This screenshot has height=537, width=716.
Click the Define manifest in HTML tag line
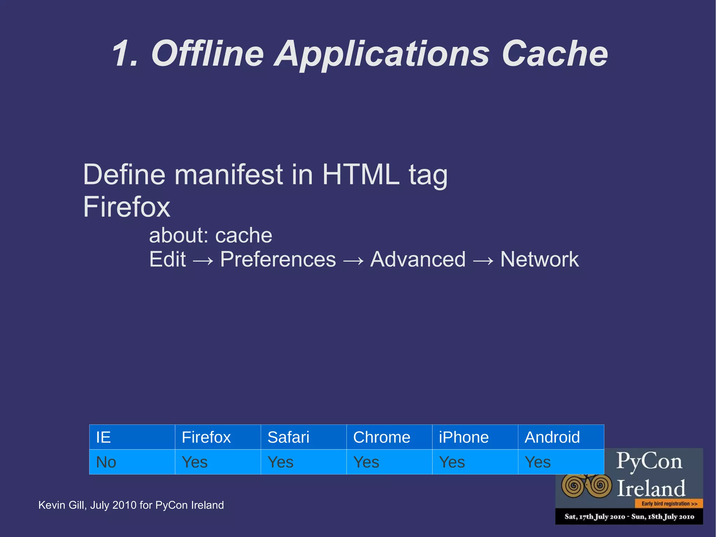[265, 175]
